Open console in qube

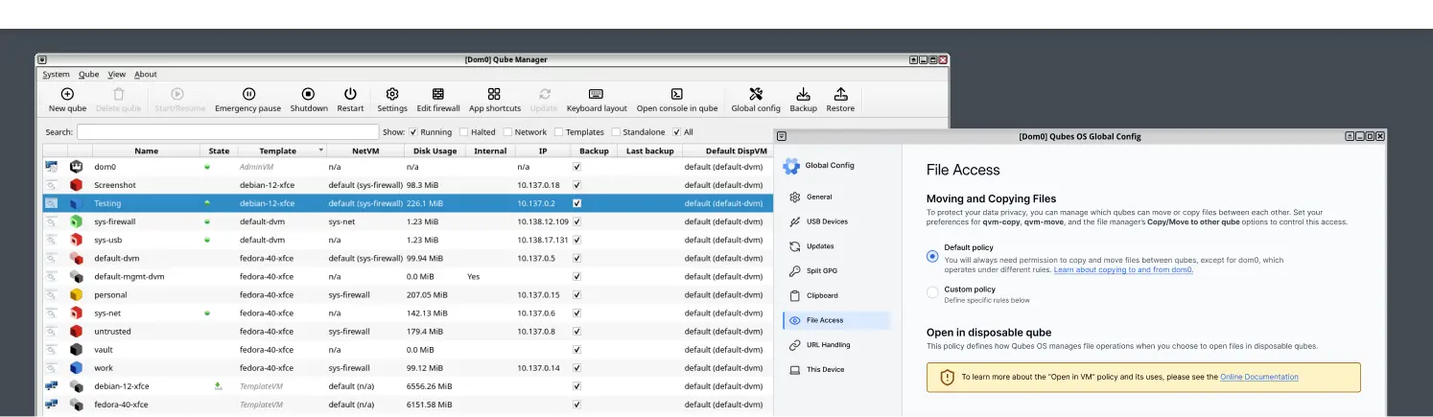pyautogui.click(x=676, y=94)
